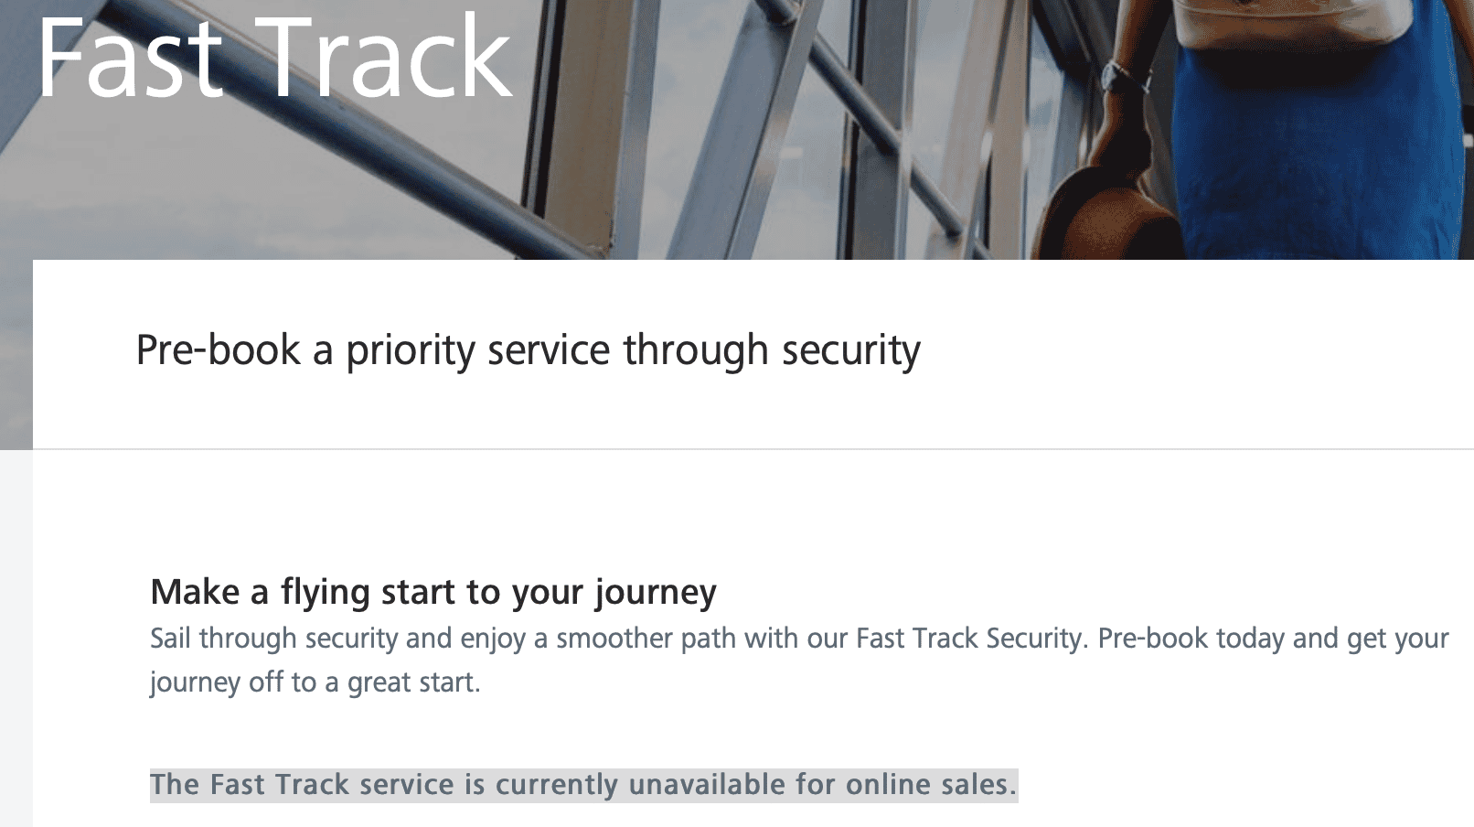1474x827 pixels.
Task: Click the word "Track" in the banner
Action: (388, 57)
